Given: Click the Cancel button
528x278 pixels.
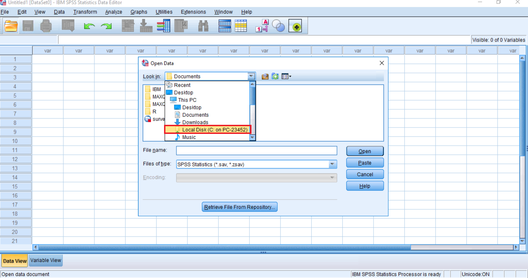Looking at the screenshot, I should coord(365,174).
